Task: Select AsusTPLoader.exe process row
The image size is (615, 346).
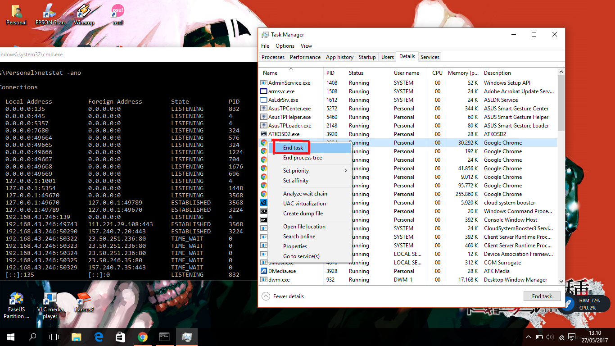Action: [x=408, y=126]
